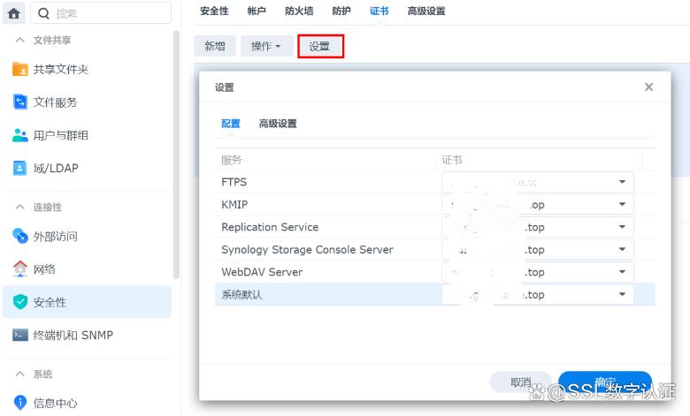Open the 操作 dropdown button
This screenshot has height=416, width=690.
[x=266, y=46]
